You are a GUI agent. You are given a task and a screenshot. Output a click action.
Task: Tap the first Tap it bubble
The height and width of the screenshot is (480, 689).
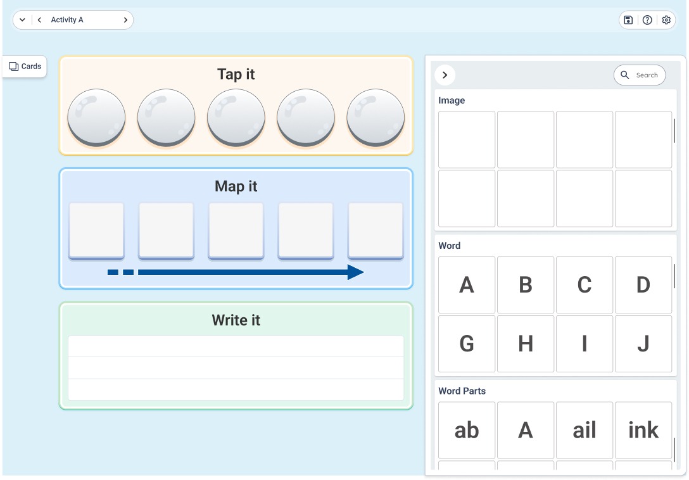coord(96,117)
